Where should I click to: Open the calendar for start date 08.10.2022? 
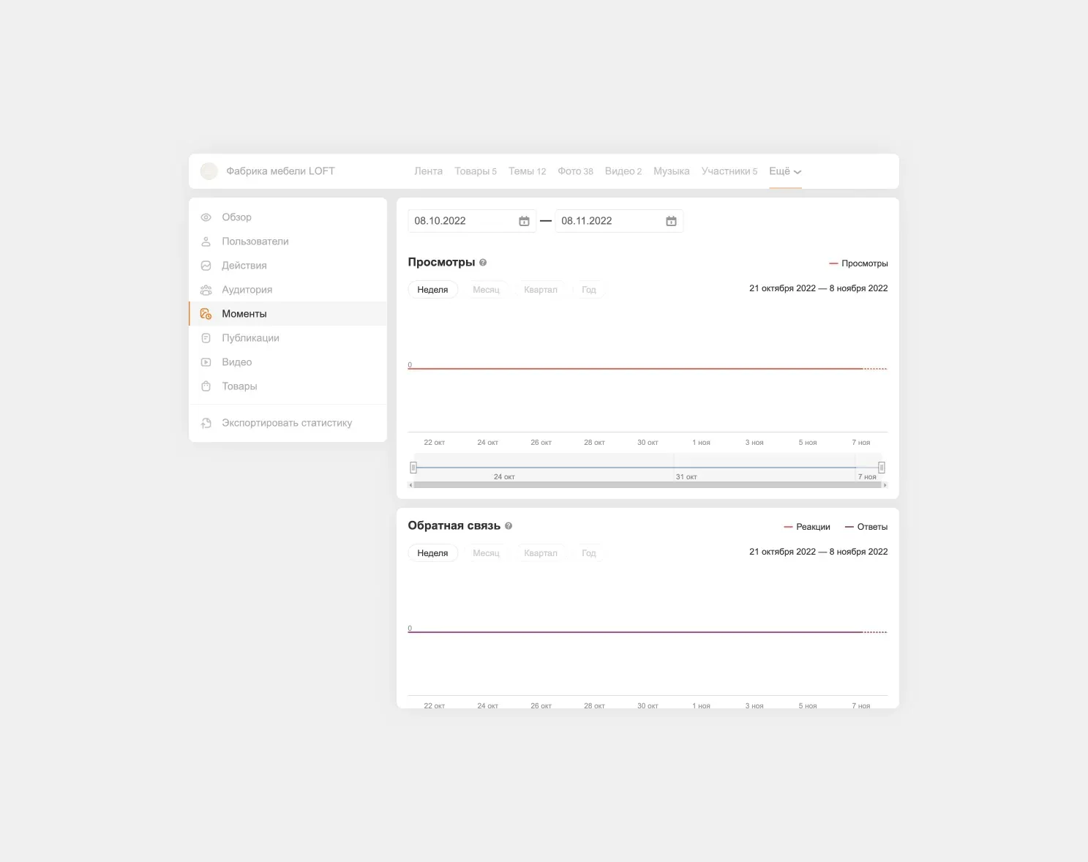coord(524,221)
